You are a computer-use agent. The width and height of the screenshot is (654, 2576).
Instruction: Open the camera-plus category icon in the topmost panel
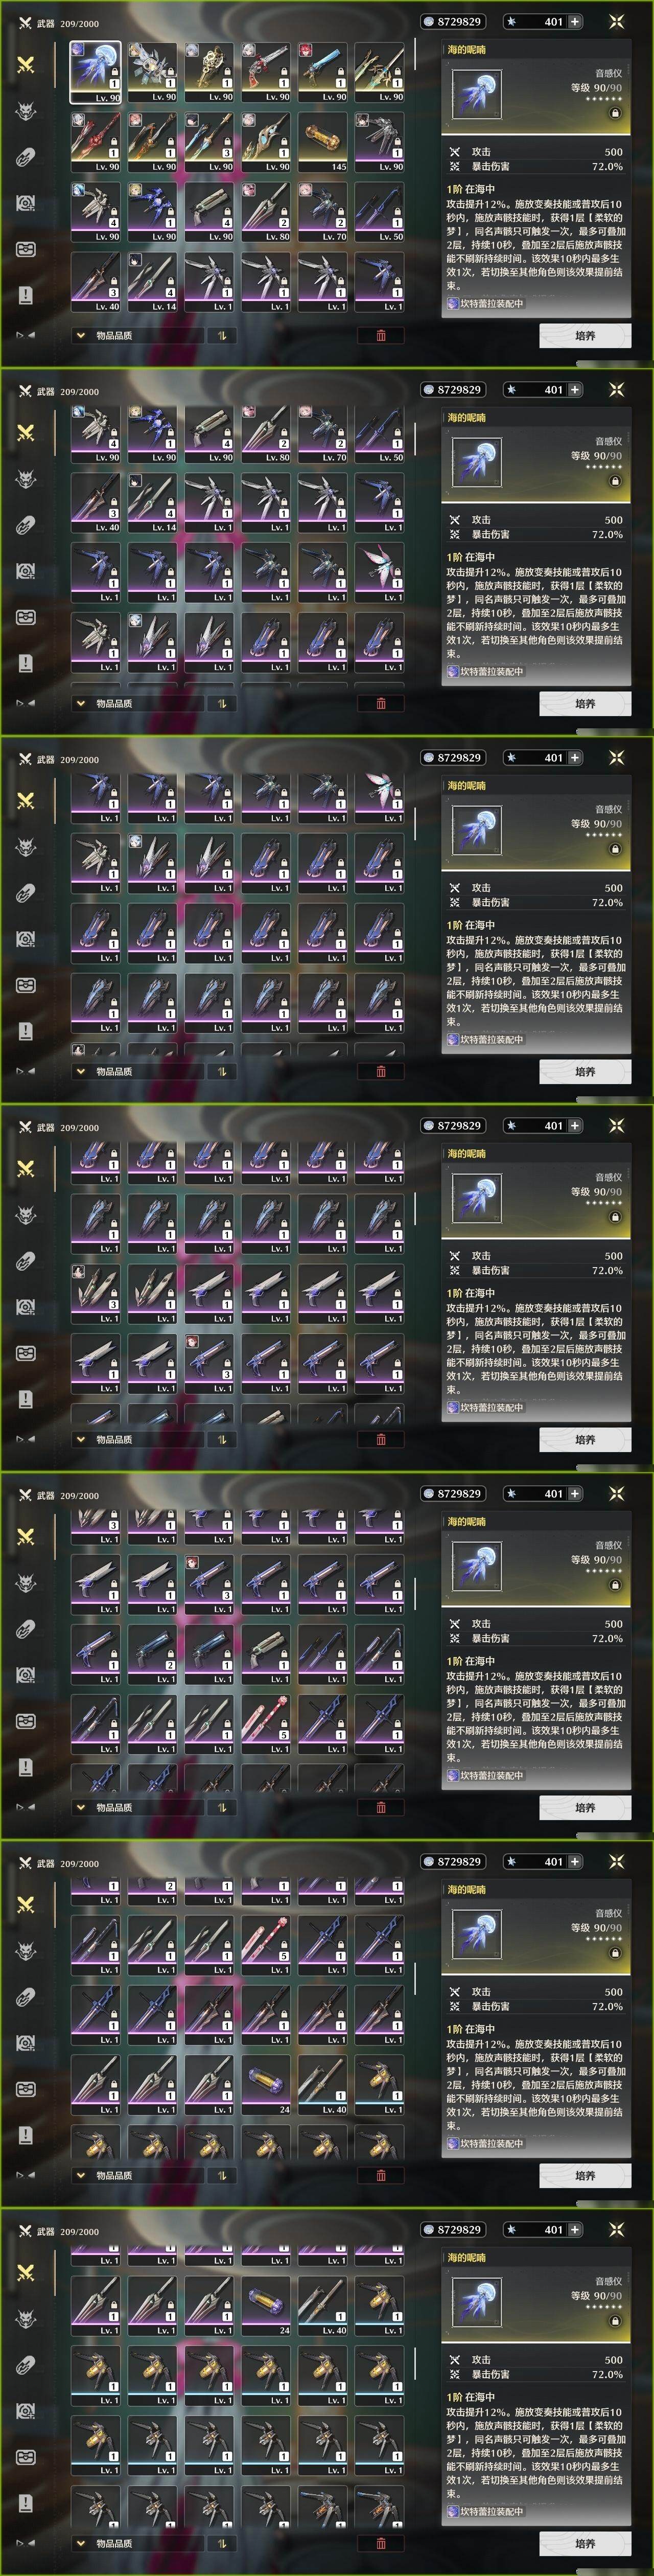click(x=26, y=203)
